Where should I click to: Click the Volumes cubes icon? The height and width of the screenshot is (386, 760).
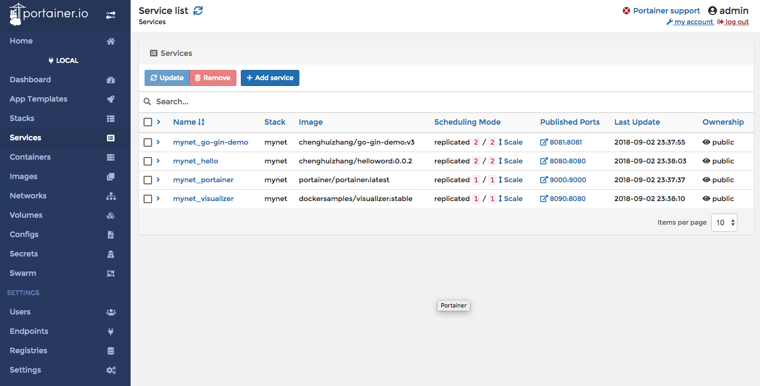point(111,216)
